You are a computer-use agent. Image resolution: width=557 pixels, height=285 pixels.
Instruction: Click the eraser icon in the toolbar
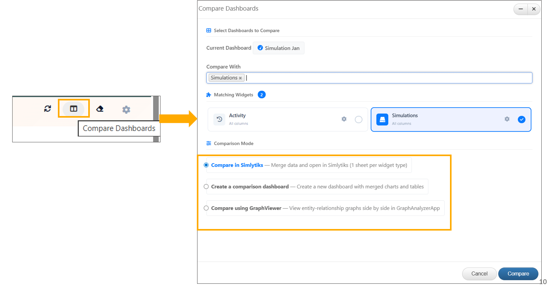coord(100,109)
